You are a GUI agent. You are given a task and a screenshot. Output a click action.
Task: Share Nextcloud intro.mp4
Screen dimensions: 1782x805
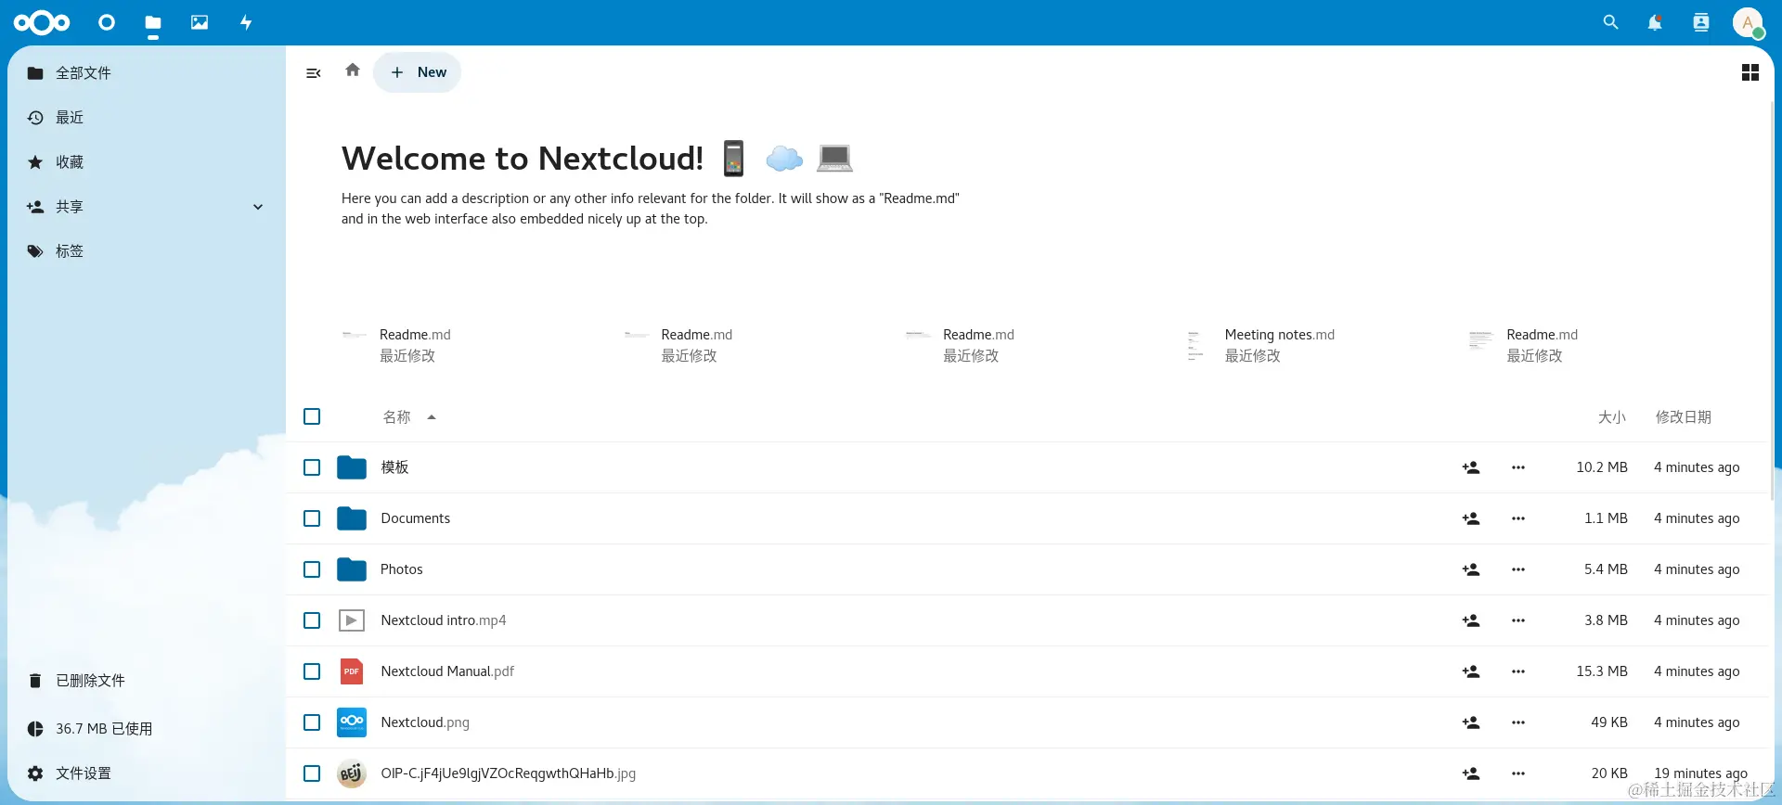pyautogui.click(x=1471, y=620)
